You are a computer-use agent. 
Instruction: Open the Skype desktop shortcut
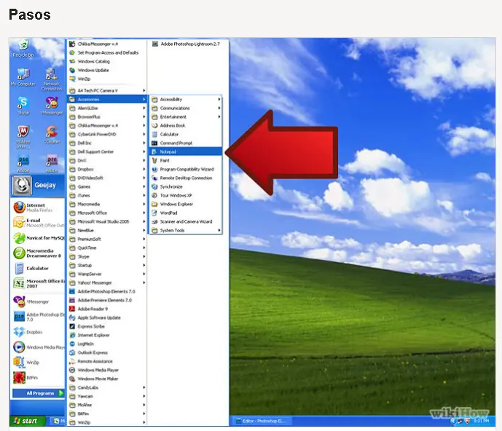(23, 106)
